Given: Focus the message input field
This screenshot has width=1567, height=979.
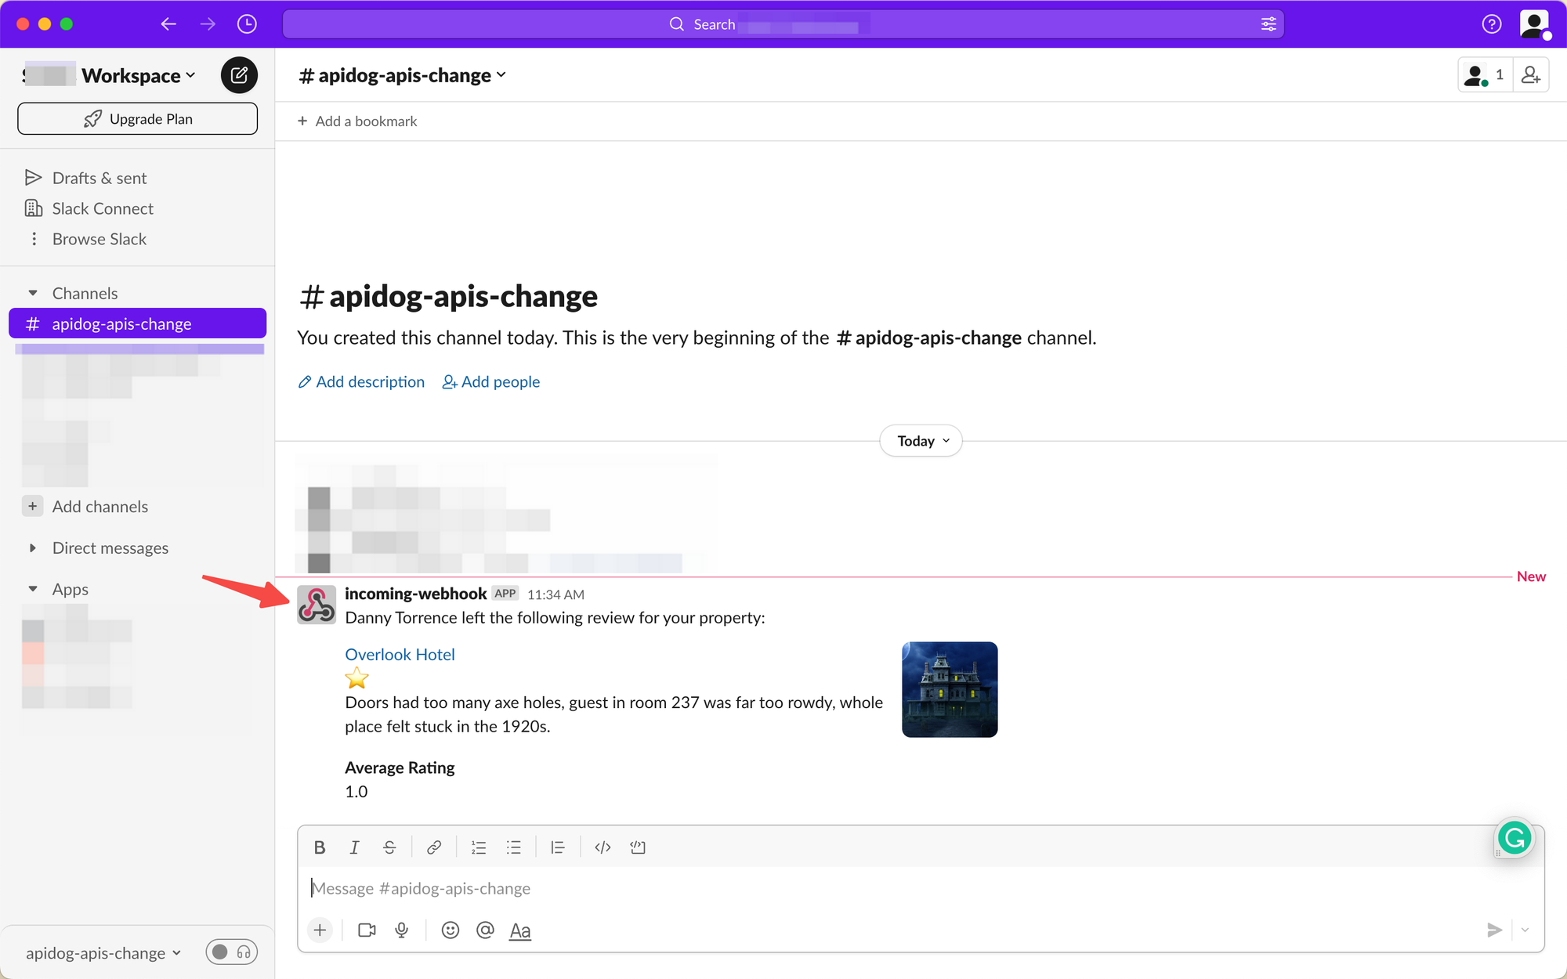Looking at the screenshot, I should point(921,888).
